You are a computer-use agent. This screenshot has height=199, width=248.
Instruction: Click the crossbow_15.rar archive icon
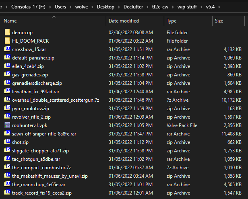(x=7, y=49)
